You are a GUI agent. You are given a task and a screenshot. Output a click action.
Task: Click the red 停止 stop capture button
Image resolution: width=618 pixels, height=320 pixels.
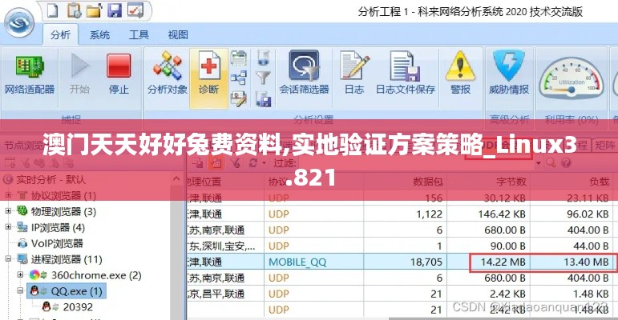pos(119,75)
